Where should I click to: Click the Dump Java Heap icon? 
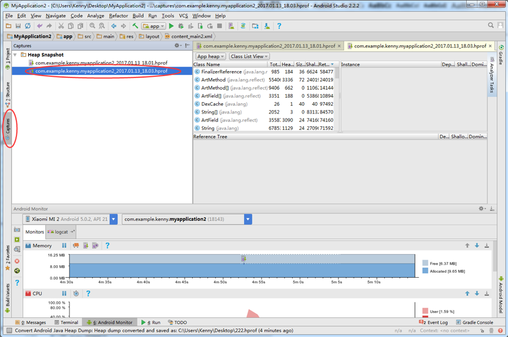point(85,246)
